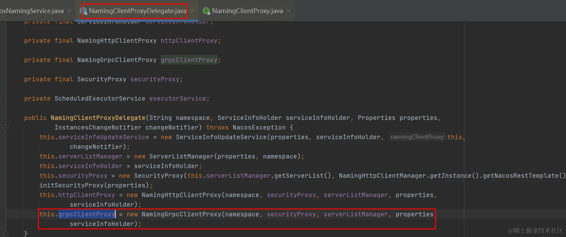Viewport: 566px width, 237px height.
Task: Click the NamingClientProxyDelegate constructor name
Action: pyautogui.click(x=98, y=118)
